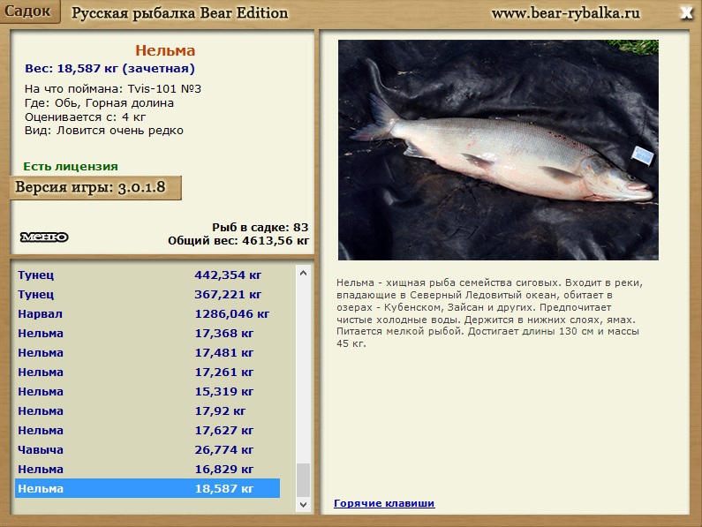Select Нарвал 1286,046 кг entry
This screenshot has width=702, height=527.
click(147, 313)
